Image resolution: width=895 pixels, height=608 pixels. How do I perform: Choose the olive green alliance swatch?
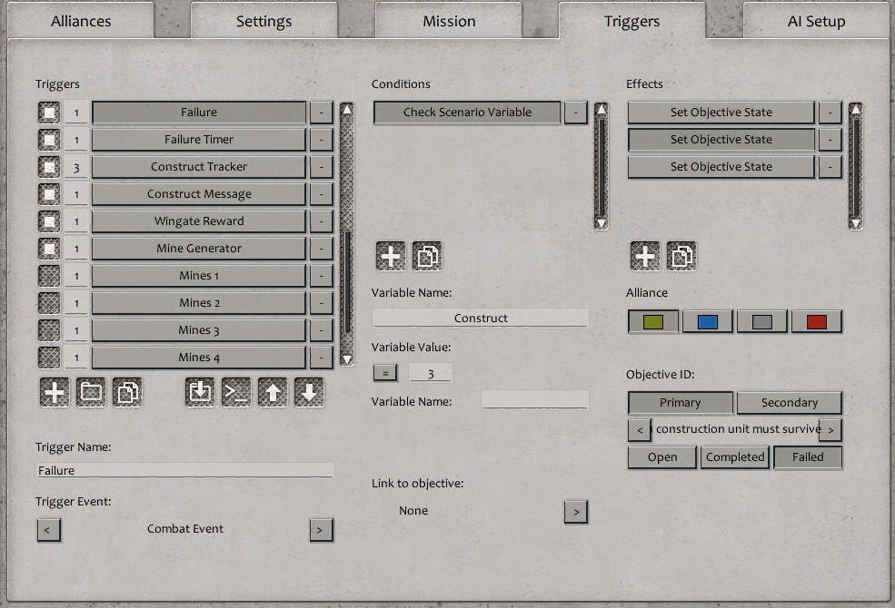(653, 322)
